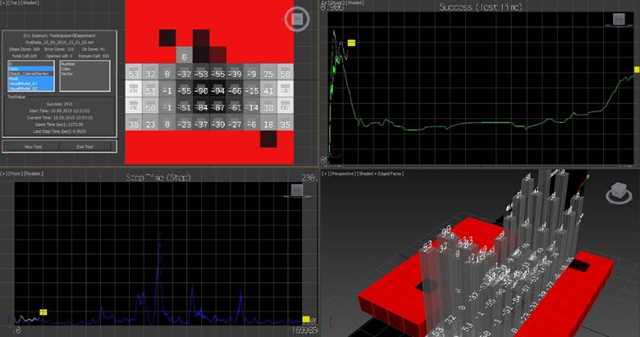
Task: Click the ViewCube in the Perspective viewport
Action: [x=619, y=193]
